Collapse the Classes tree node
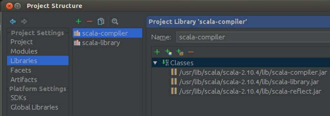This screenshot has height=116, width=330. click(155, 63)
